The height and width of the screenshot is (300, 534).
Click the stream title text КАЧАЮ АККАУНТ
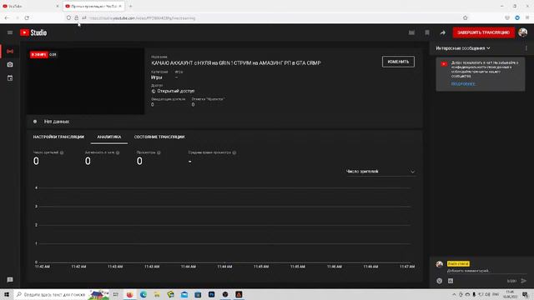[236, 63]
